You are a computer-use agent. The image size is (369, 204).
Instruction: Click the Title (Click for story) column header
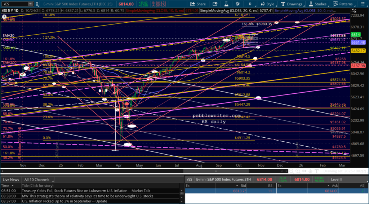[101, 186]
